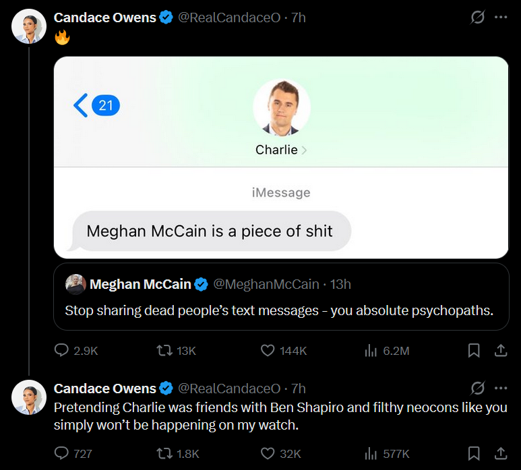Screen dimensions: 521x470
Task: Bookmark the first Candace Owens tweet
Action: (x=474, y=351)
